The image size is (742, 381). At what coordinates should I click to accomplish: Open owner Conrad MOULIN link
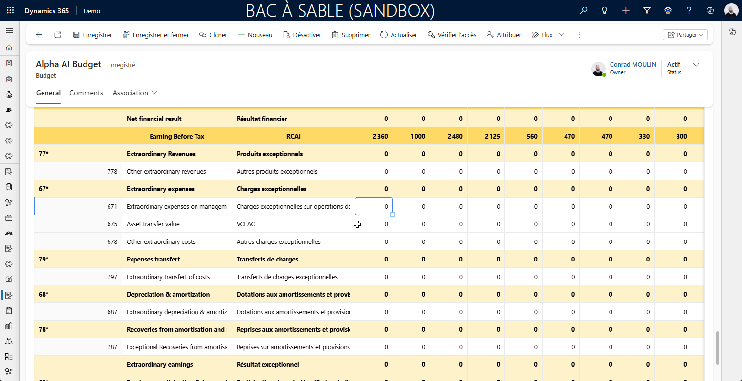(x=633, y=64)
